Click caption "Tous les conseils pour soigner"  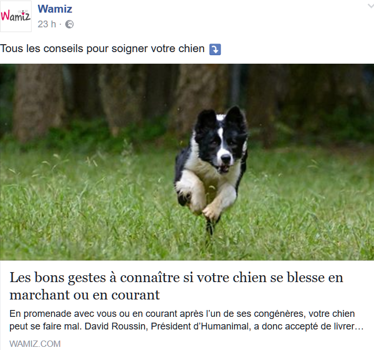[103, 48]
